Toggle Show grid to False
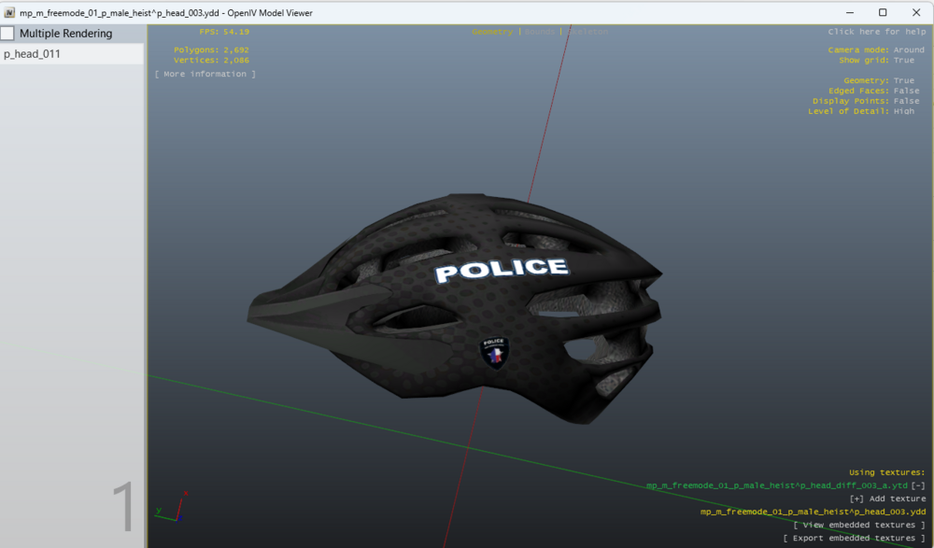The height and width of the screenshot is (548, 934). pyautogui.click(x=903, y=59)
